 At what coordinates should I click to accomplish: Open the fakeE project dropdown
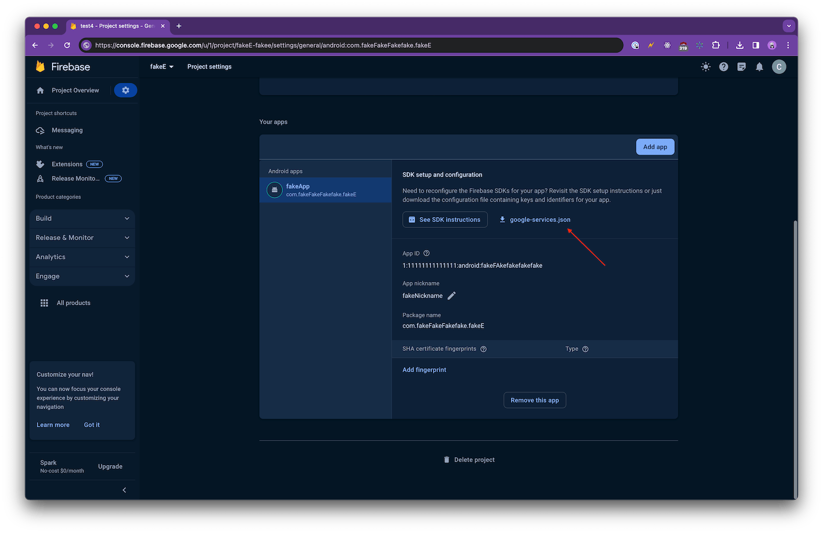tap(162, 66)
